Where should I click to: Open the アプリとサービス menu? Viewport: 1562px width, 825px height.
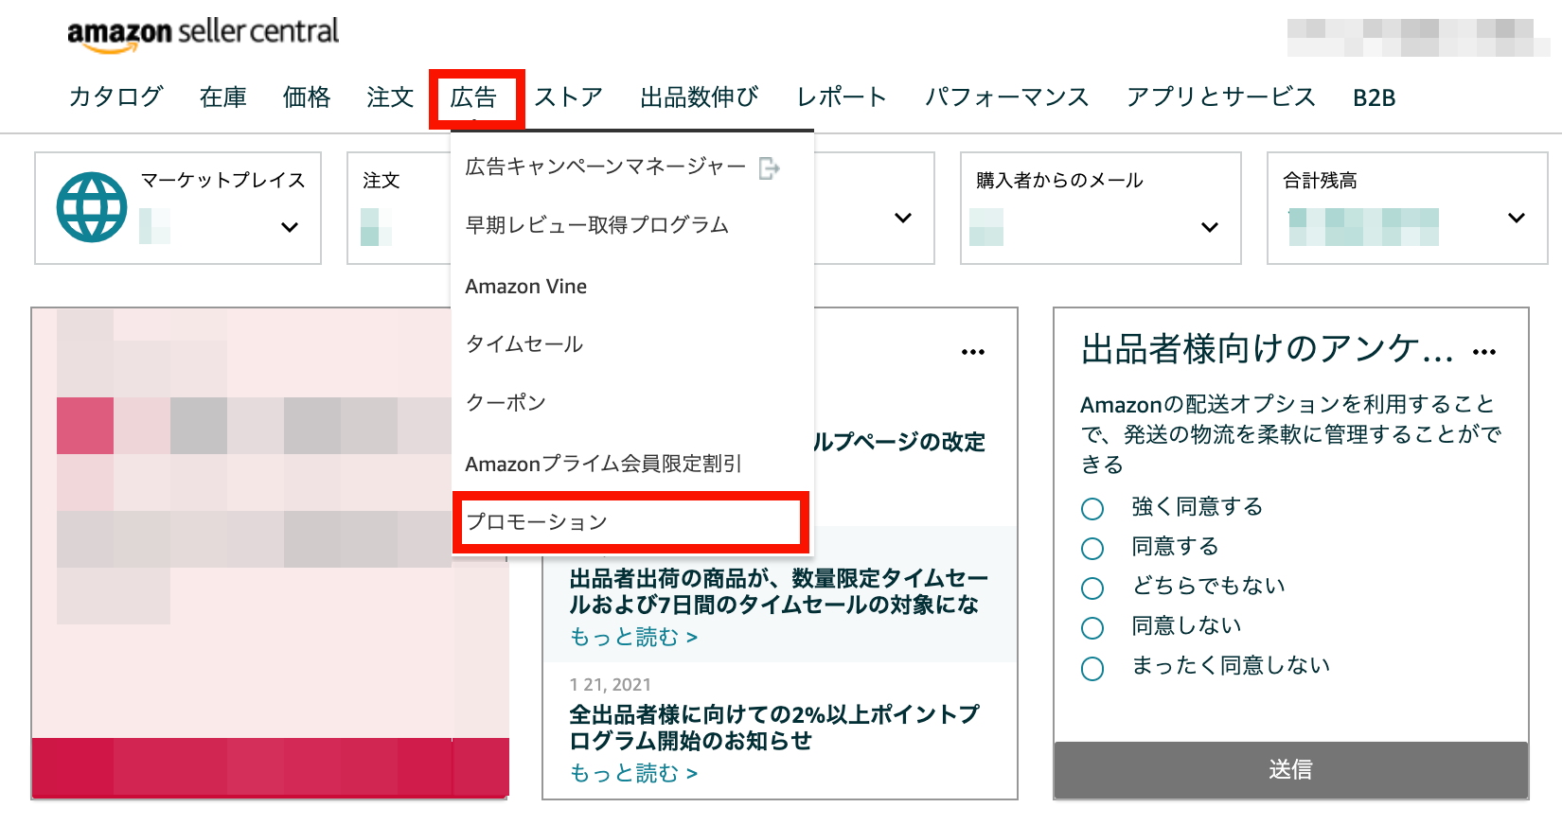tap(1221, 97)
